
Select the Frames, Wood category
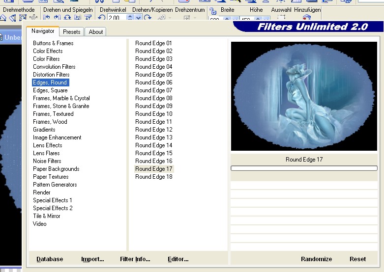[50, 122]
